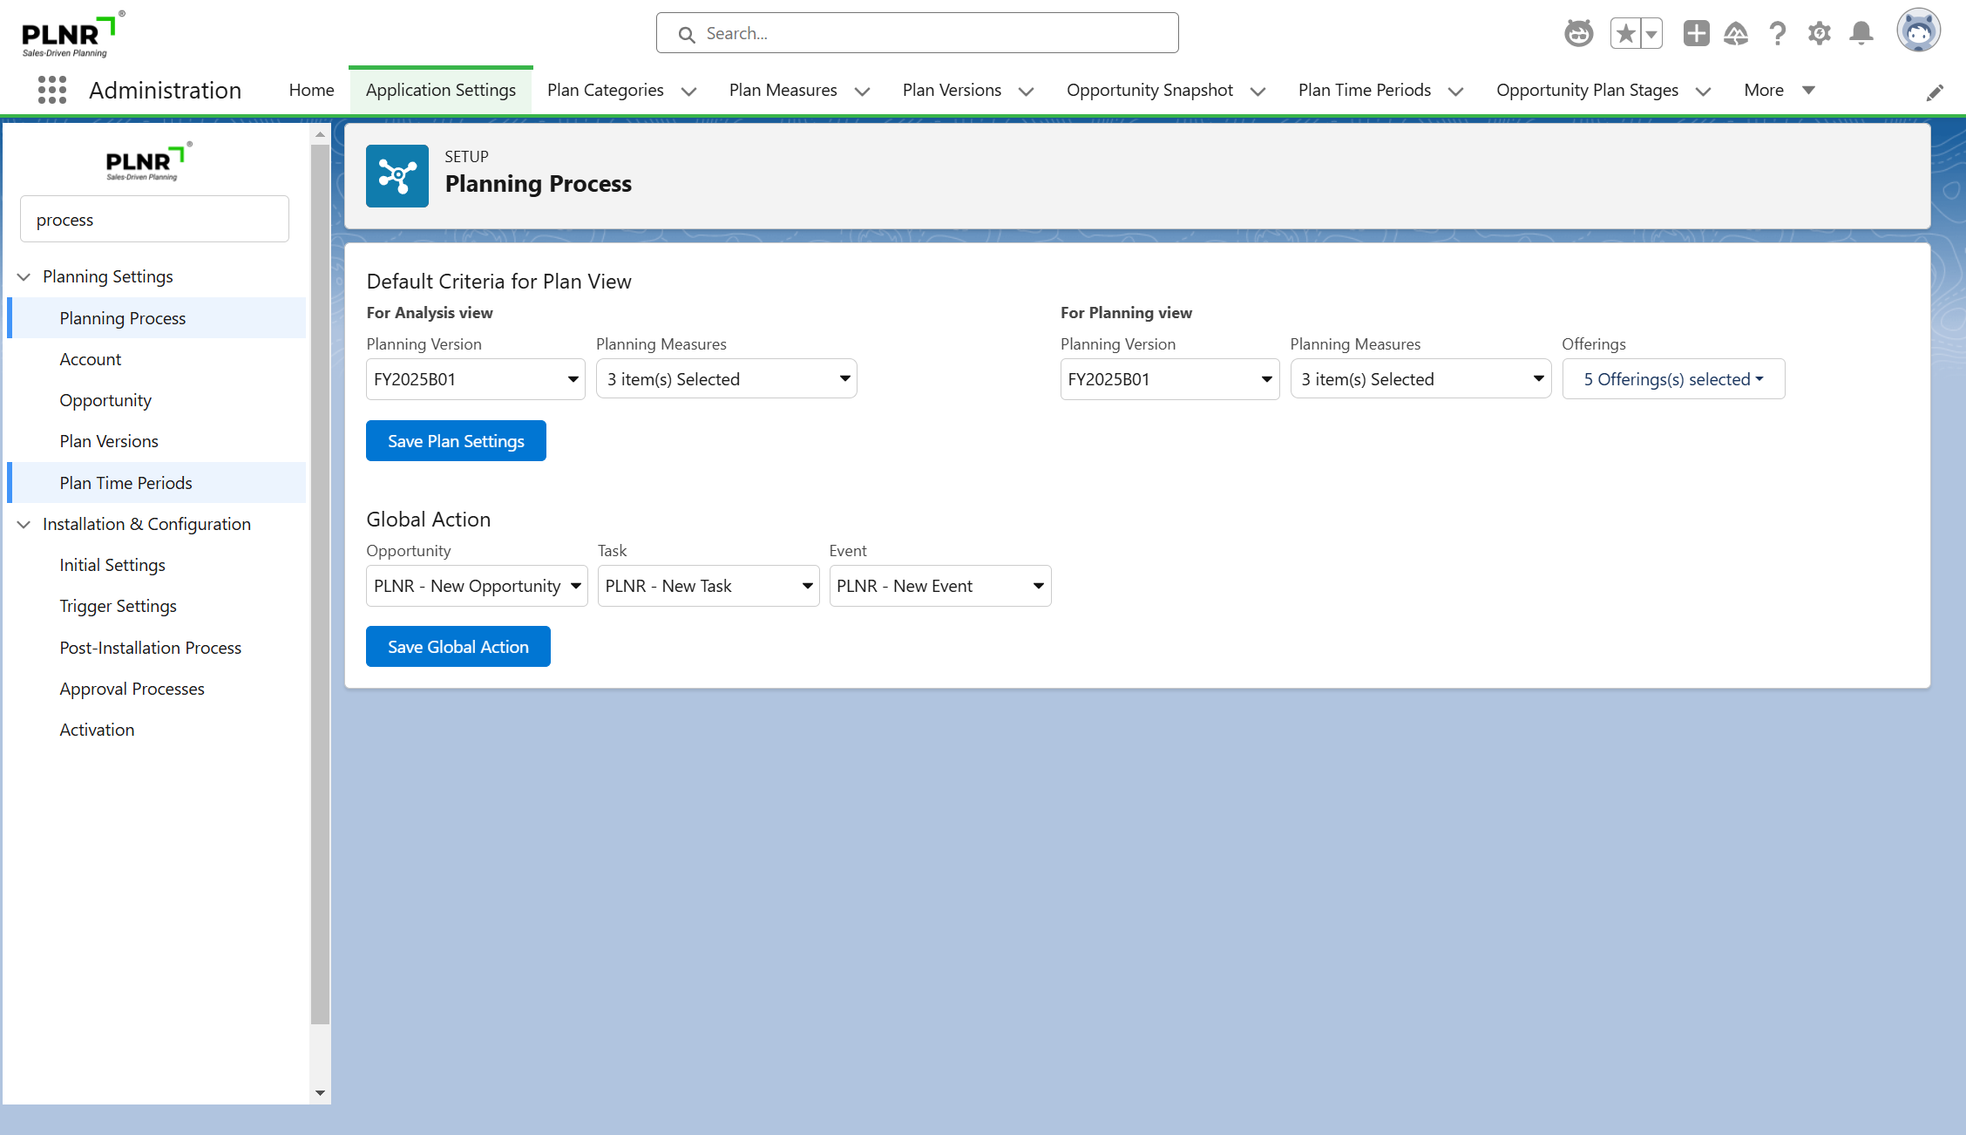Open the Offerings selected dropdown

[x=1673, y=379]
